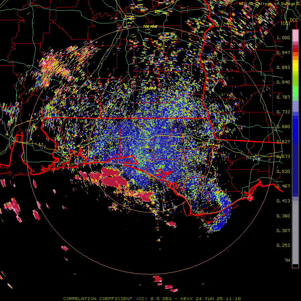Pick the gray low-value segment of the color bar

click(295, 232)
